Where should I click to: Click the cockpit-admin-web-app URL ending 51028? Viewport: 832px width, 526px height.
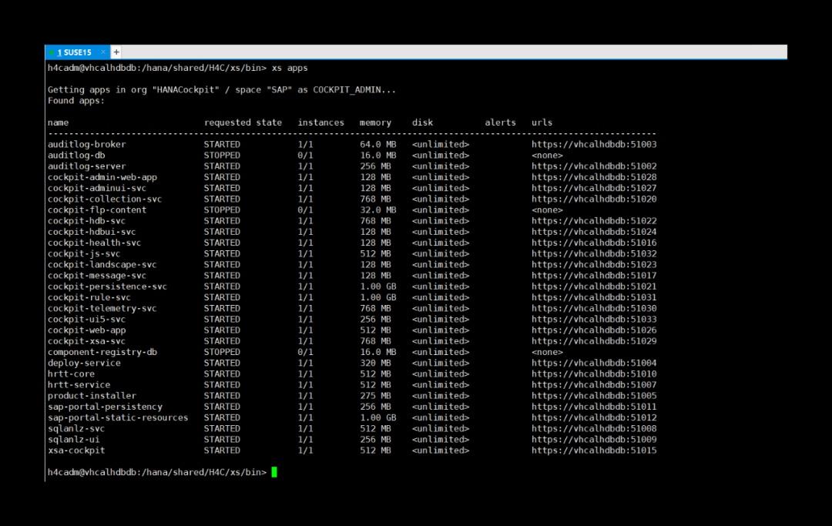click(x=594, y=177)
